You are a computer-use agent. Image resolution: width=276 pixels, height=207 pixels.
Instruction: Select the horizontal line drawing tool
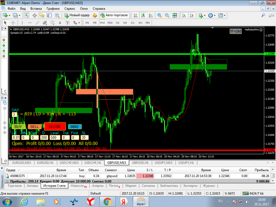(30, 23)
